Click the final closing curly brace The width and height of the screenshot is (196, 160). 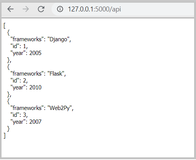(x=8, y=129)
